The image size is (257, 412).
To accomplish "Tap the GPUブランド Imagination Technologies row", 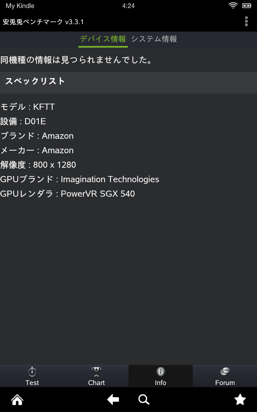I will click(x=80, y=179).
